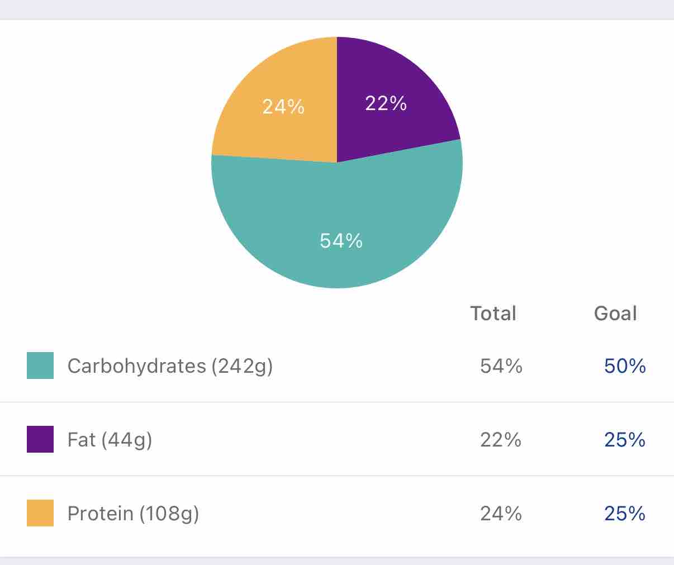Click the Goal column header
The image size is (674, 565).
[615, 314]
